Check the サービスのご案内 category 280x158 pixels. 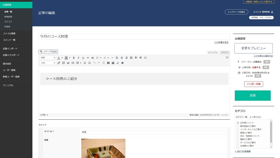click(x=238, y=143)
